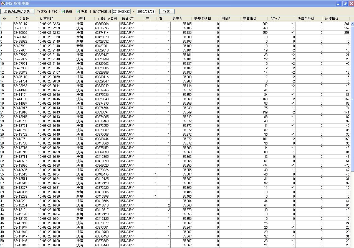The width and height of the screenshot is (354, 248).
Task: Sort by 通貨ペア column header
Action: pos(131,19)
